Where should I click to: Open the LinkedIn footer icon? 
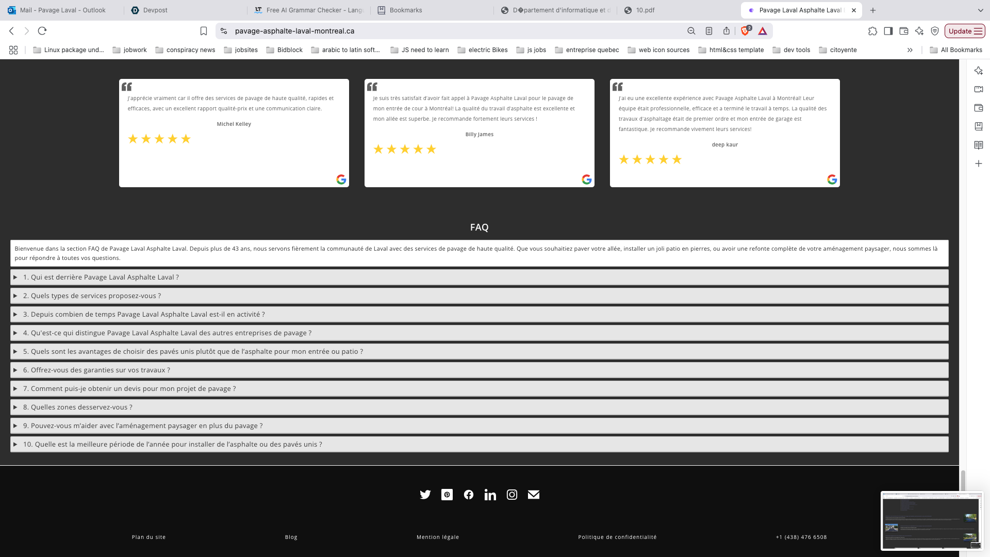pos(490,495)
